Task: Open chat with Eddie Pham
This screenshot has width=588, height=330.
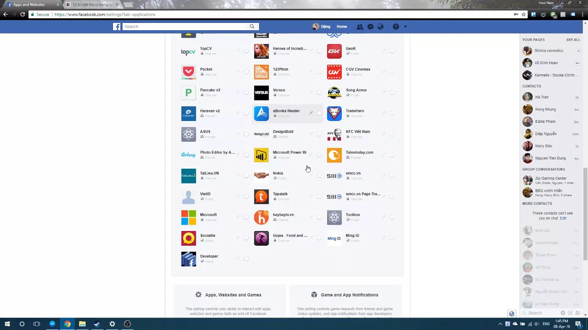Action: [x=551, y=121]
